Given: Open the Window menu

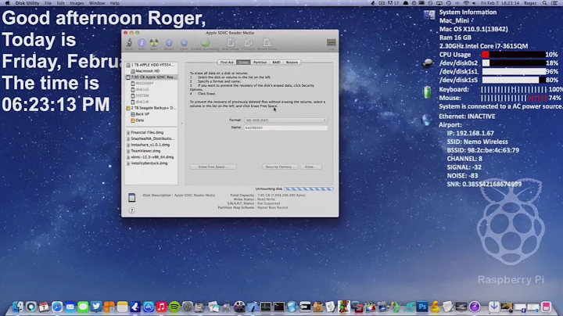Looking at the screenshot, I should (x=97, y=3).
